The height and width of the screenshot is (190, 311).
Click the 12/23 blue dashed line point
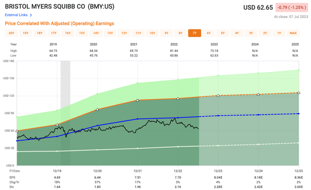click(x=218, y=116)
